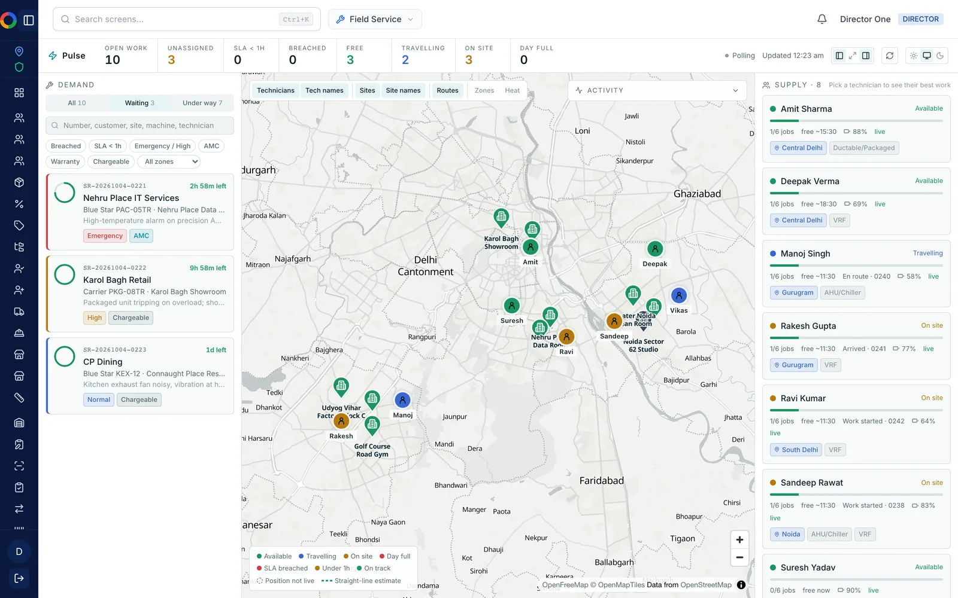Expand the map to fullscreen
The image size is (958, 598).
tap(853, 56)
